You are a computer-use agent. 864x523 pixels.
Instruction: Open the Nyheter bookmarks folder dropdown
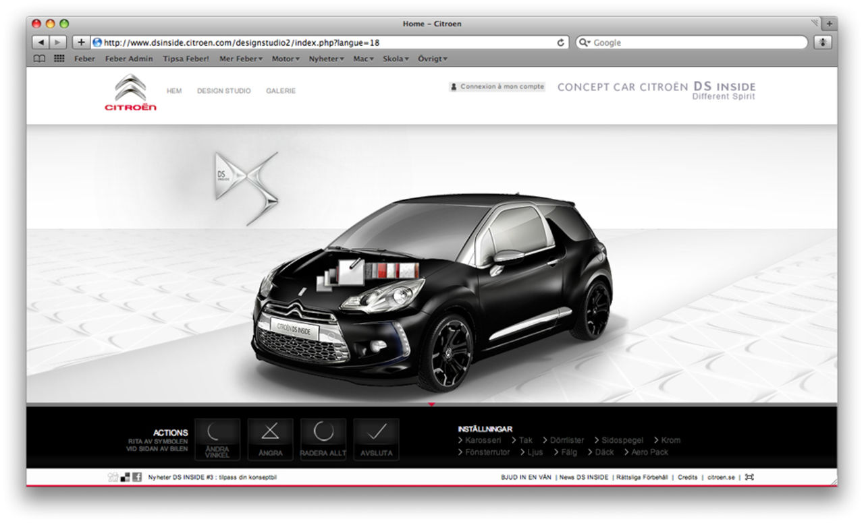[326, 59]
